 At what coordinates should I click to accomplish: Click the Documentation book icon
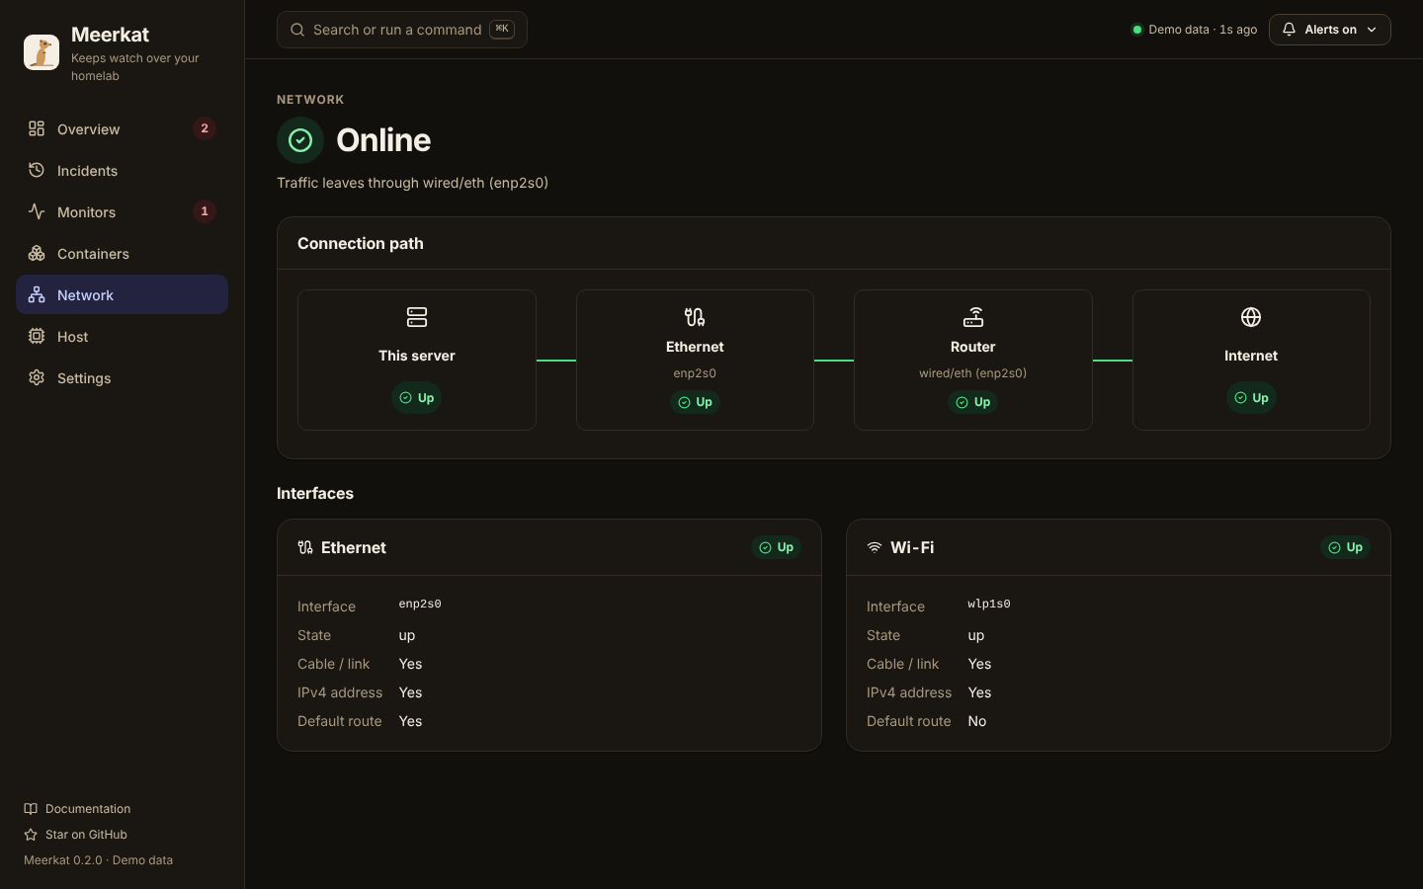[x=31, y=809]
